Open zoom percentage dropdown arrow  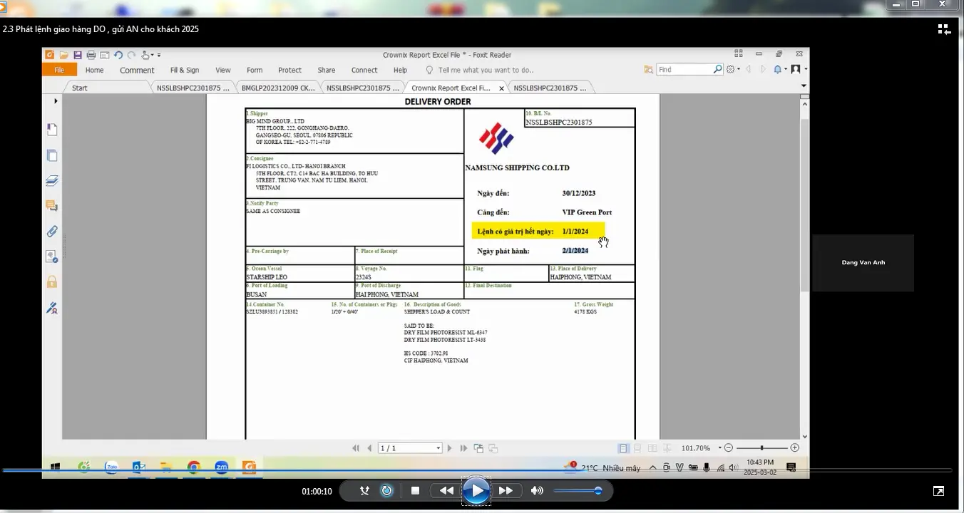tap(720, 448)
